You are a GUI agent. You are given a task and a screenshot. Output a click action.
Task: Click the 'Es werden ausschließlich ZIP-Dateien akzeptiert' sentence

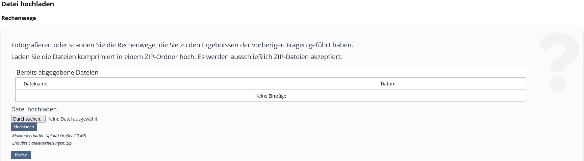coord(270,57)
